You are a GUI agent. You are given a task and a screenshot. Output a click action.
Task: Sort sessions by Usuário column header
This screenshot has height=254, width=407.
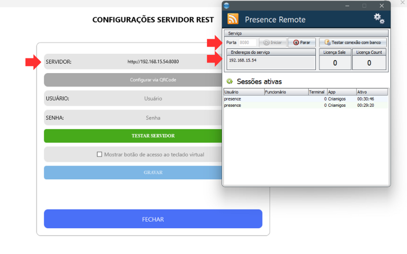244,92
